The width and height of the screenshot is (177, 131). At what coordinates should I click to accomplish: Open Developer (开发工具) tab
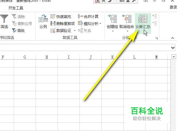click(x=16, y=8)
